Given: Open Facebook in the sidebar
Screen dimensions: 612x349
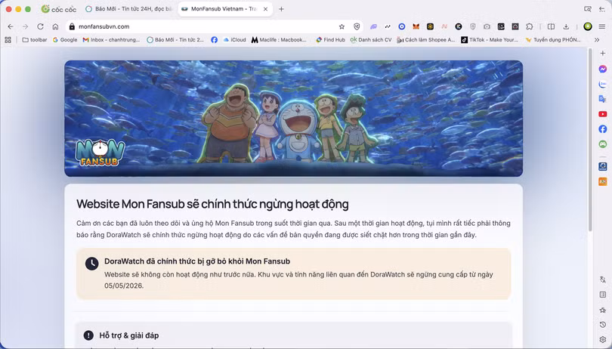Looking at the screenshot, I should [603, 129].
